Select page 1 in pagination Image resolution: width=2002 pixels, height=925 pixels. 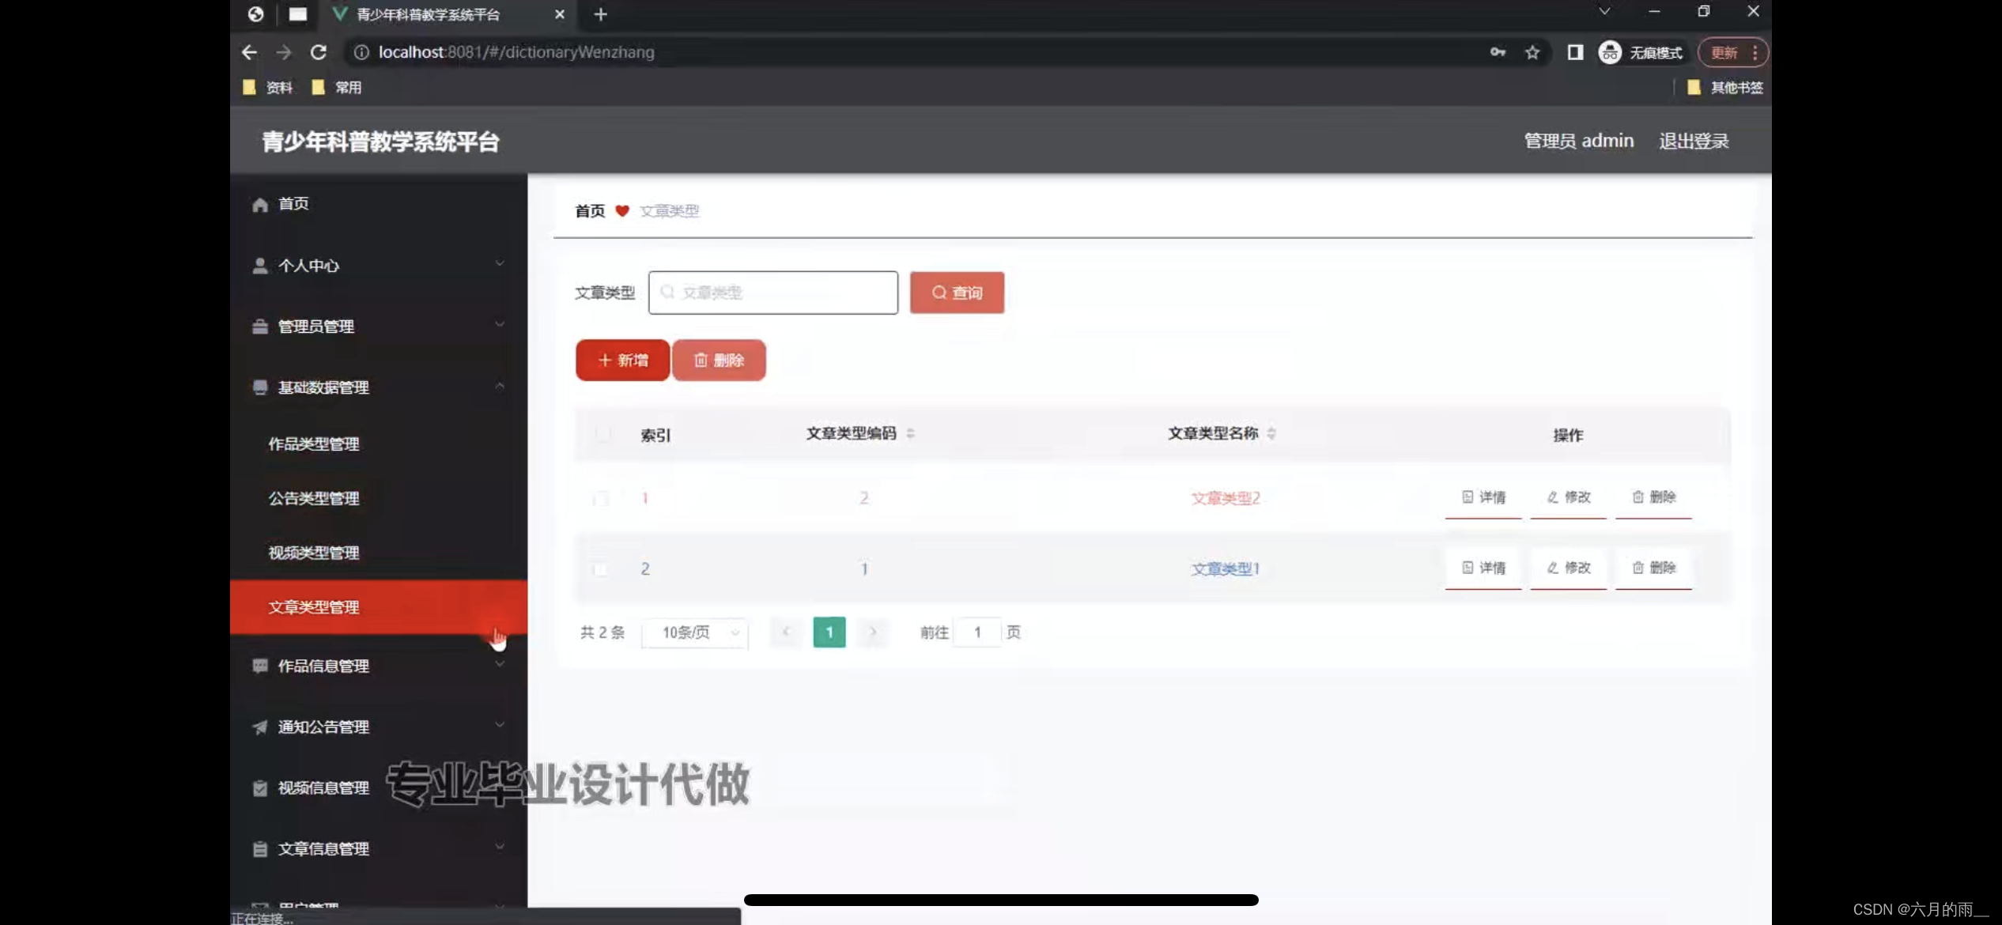point(829,632)
